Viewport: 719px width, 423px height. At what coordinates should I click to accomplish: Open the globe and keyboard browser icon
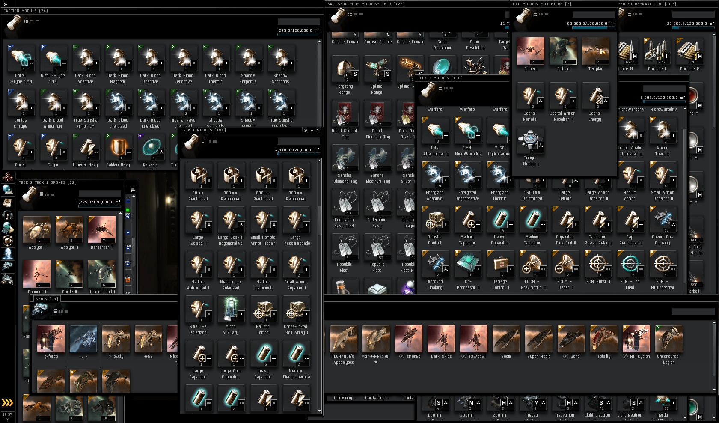[x=8, y=189]
